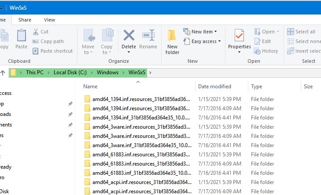
Task: Click the Copy to icon
Action: coord(107,36)
